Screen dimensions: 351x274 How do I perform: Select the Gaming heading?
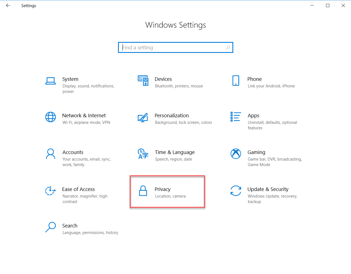[x=256, y=152]
